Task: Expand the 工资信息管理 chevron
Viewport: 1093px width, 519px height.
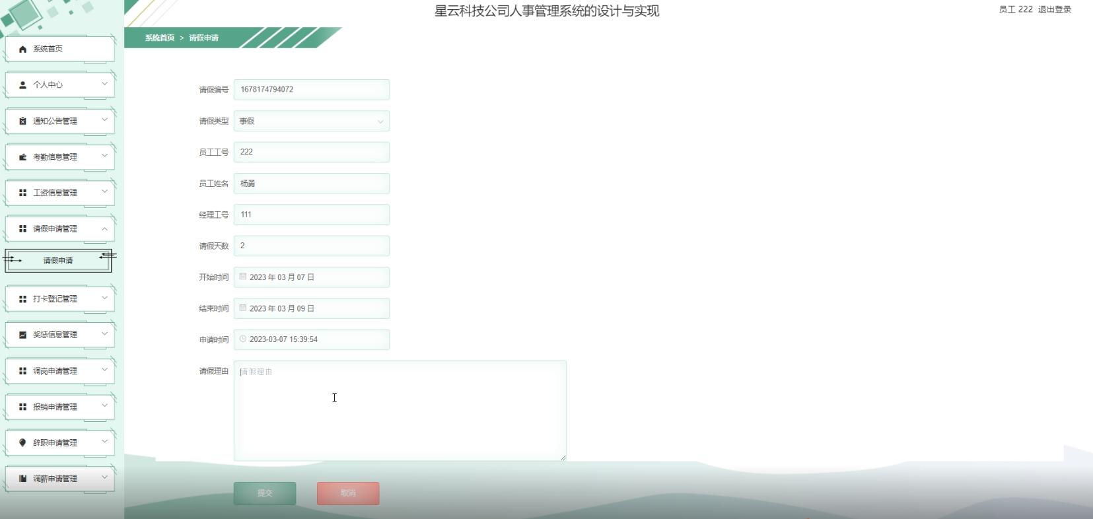Action: pyautogui.click(x=104, y=192)
